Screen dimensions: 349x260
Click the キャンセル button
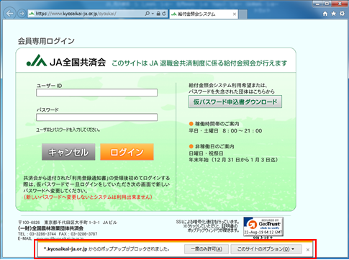pos(68,152)
